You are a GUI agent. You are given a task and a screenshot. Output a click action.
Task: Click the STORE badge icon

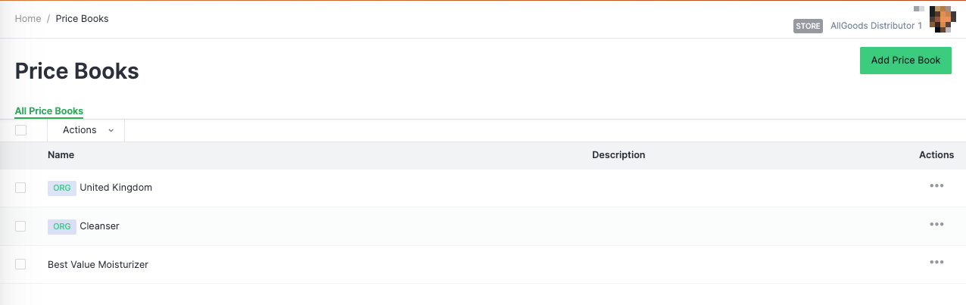808,26
